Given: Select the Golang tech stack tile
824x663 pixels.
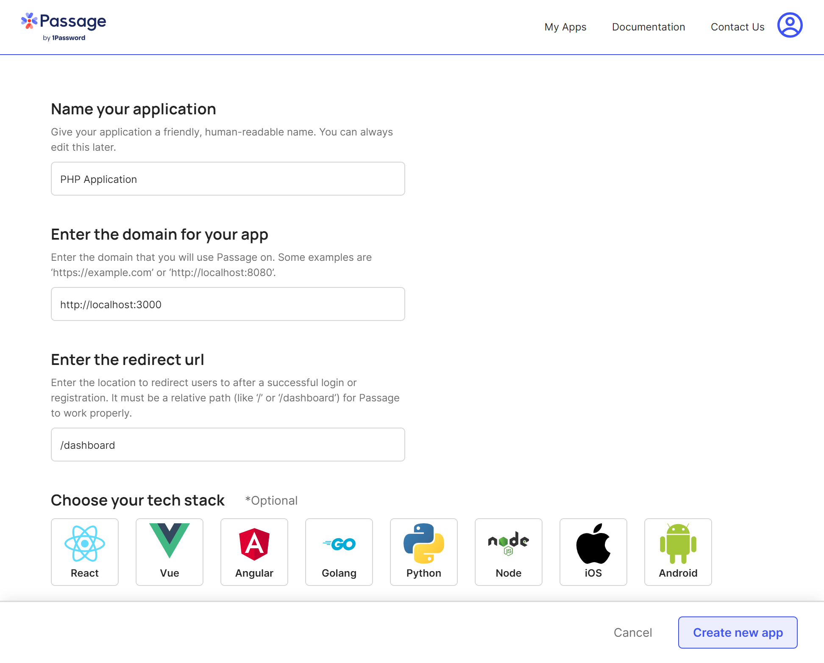Looking at the screenshot, I should [339, 552].
